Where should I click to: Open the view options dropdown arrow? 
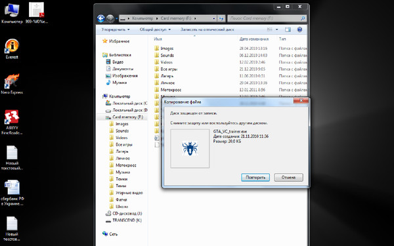coord(277,30)
